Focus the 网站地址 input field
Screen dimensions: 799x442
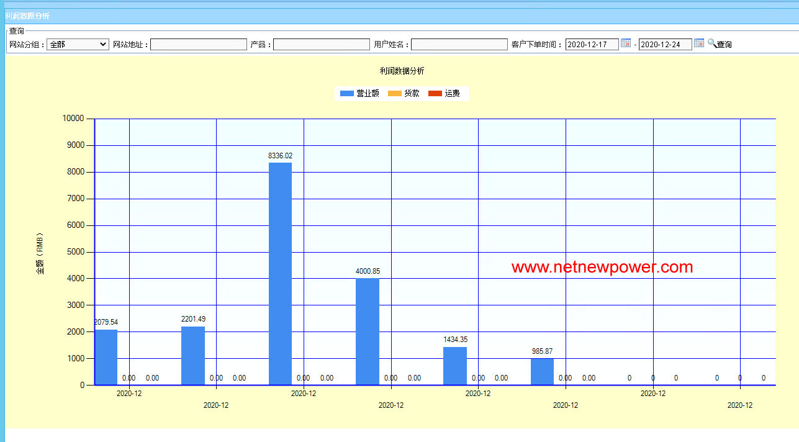[199, 45]
